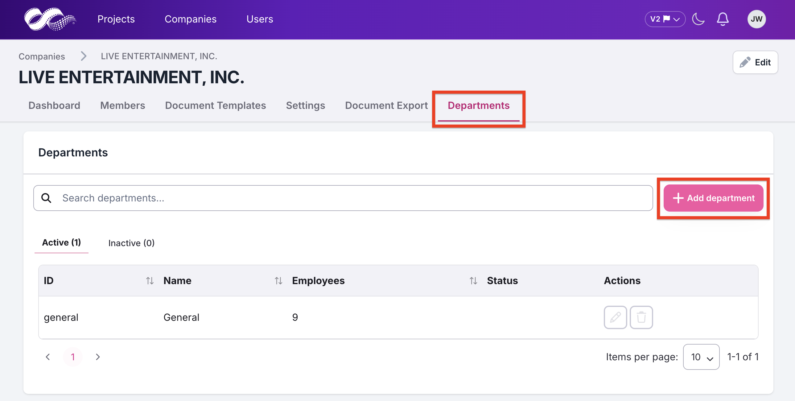Edit the General department with the pencil icon
Image resolution: width=795 pixels, height=401 pixels.
click(x=615, y=317)
